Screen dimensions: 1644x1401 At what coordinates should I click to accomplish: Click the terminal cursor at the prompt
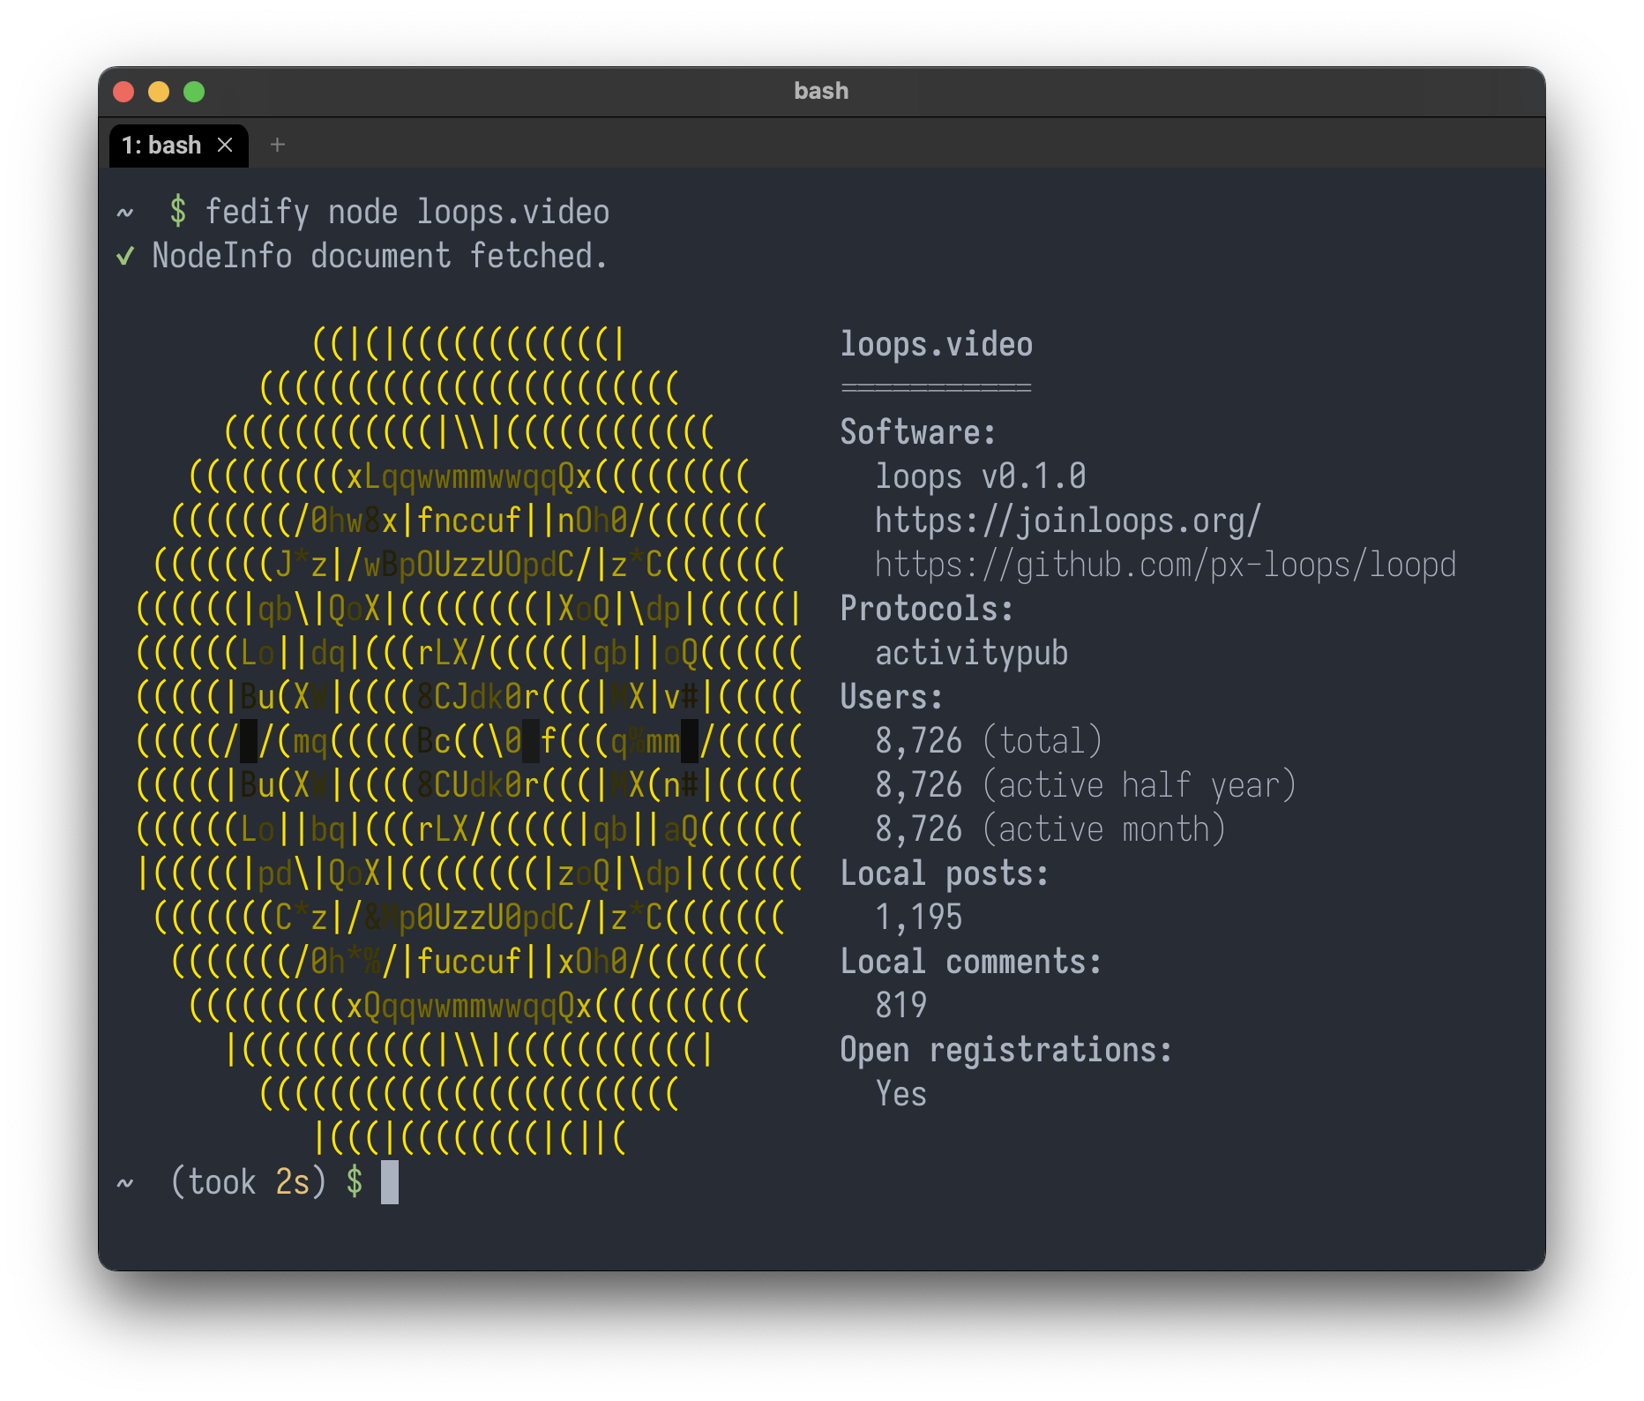[x=390, y=1182]
